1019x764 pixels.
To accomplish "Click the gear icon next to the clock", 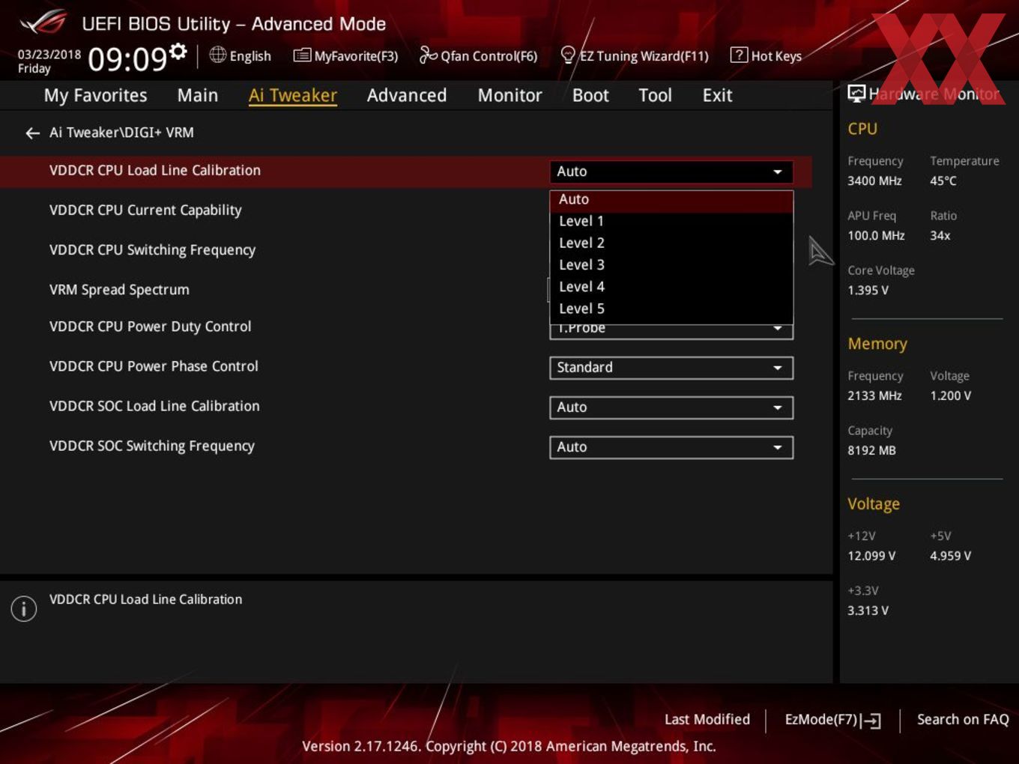I will [178, 51].
